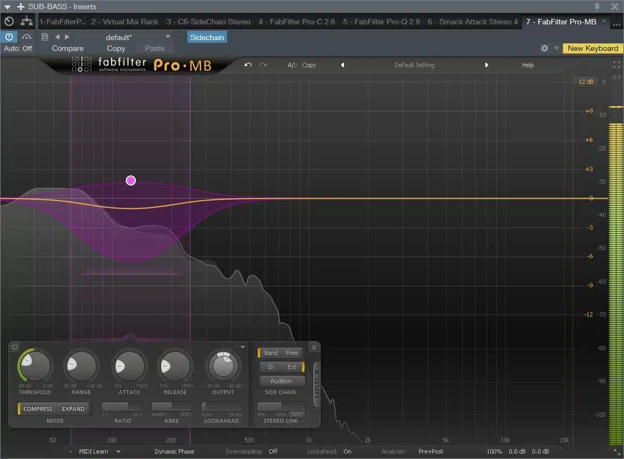Image resolution: width=624 pixels, height=459 pixels.
Task: Click the plus icon beside SUB-BASS Inserts
Action: tap(21, 6)
